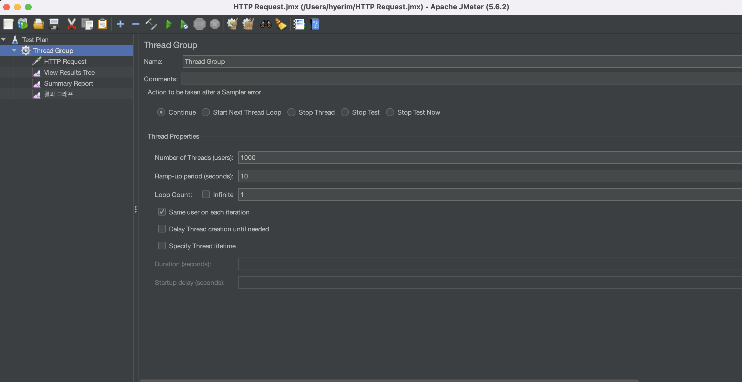Select the Thread Group label in tree
Screen dimensions: 742x382
(53, 50)
